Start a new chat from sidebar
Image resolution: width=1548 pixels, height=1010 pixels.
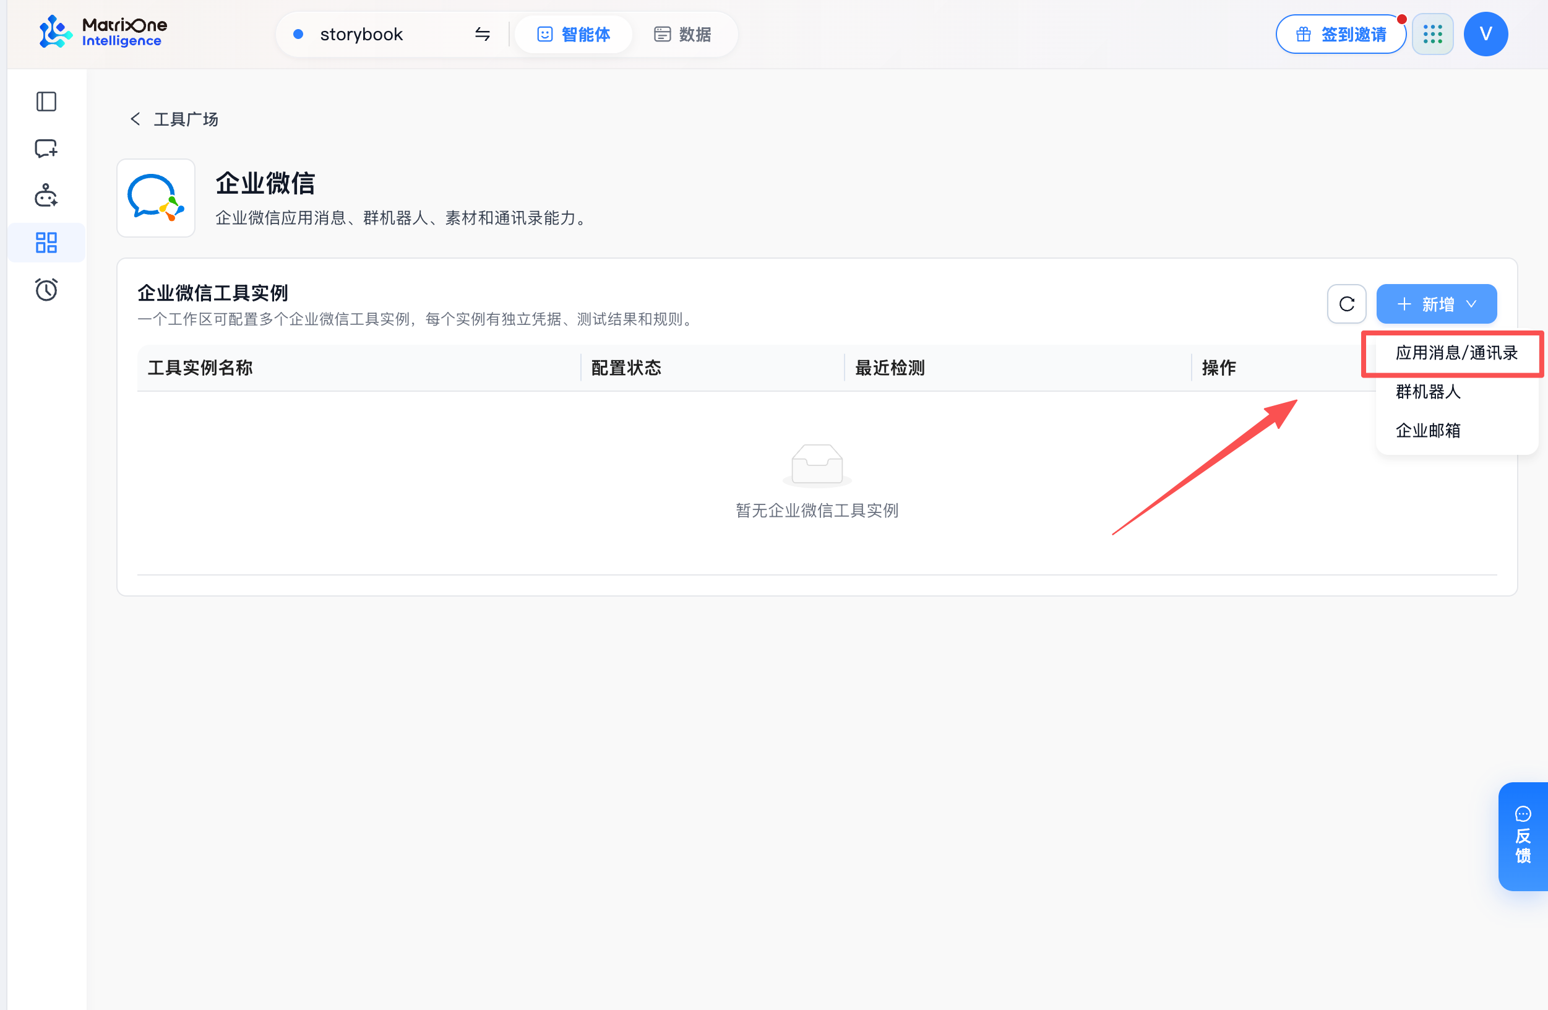(x=46, y=149)
